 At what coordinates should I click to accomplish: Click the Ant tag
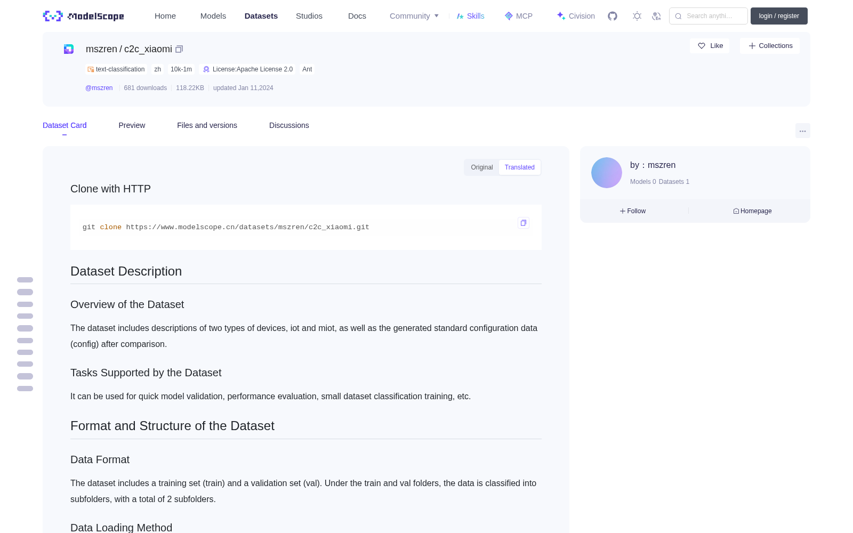pos(307,69)
